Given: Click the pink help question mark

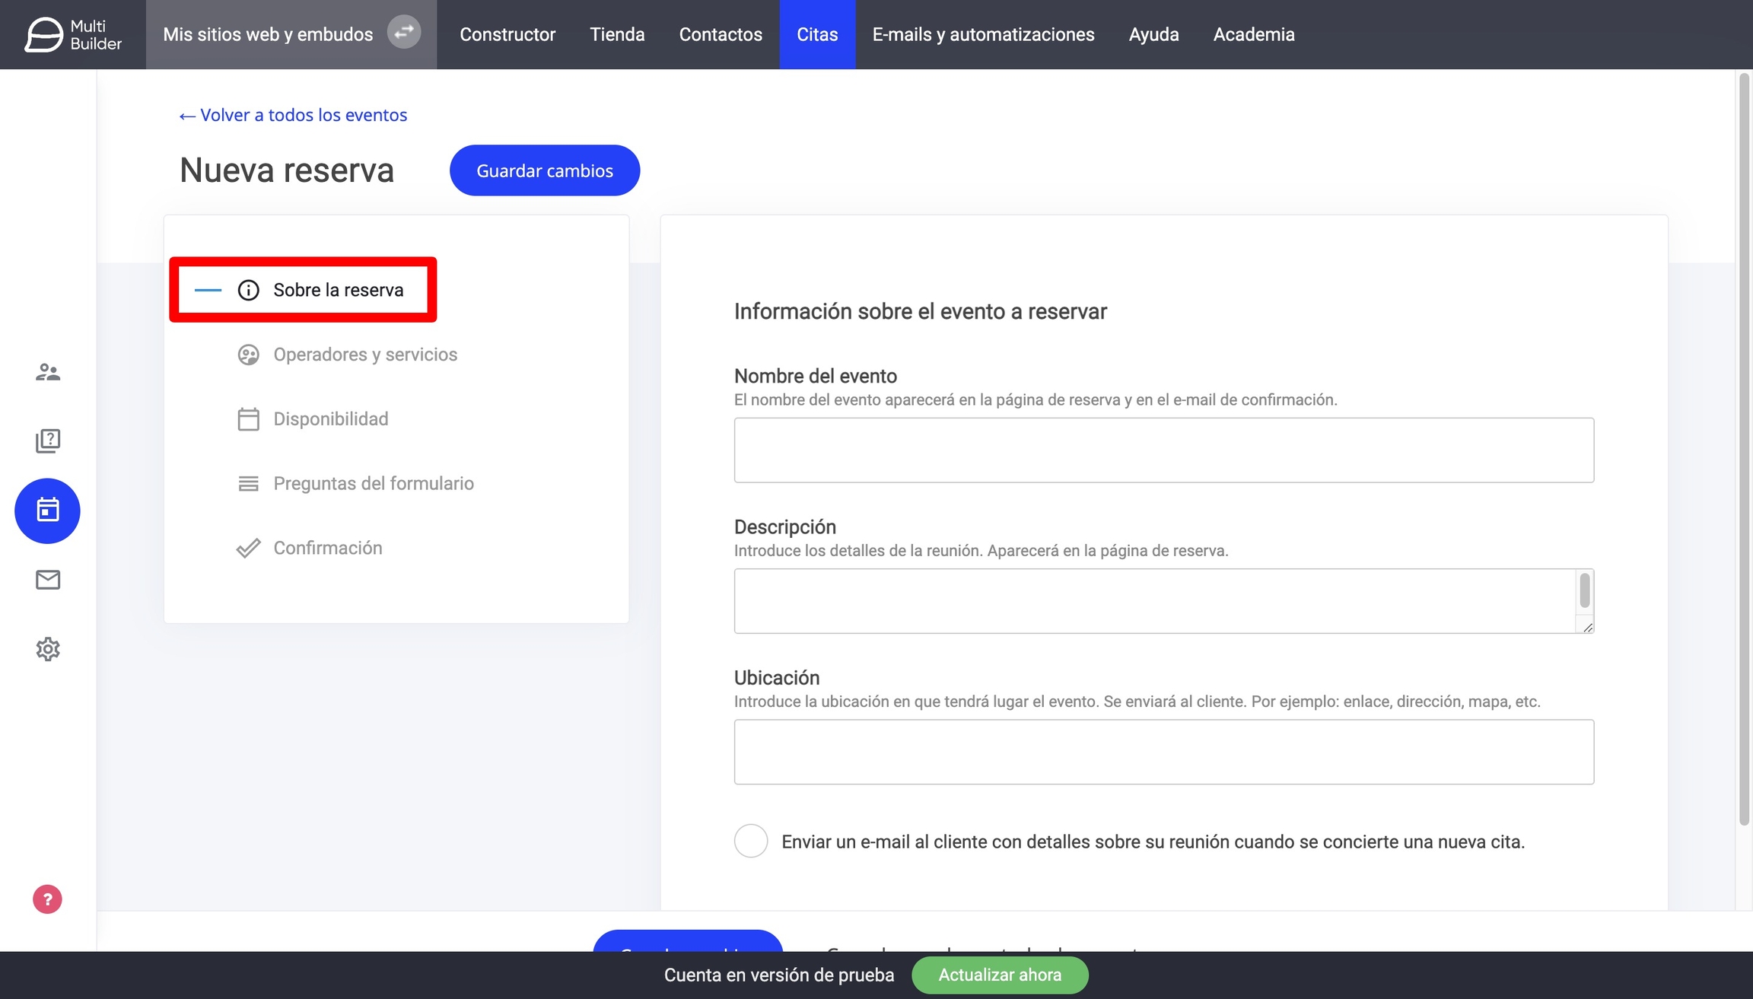Looking at the screenshot, I should tap(47, 899).
